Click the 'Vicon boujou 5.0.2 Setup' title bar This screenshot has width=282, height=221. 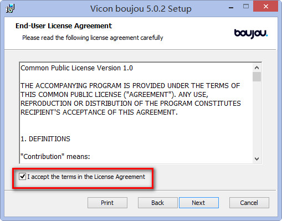[x=141, y=9]
